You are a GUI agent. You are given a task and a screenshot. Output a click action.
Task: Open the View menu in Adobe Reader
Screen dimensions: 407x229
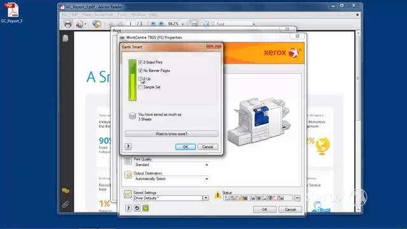(87, 15)
